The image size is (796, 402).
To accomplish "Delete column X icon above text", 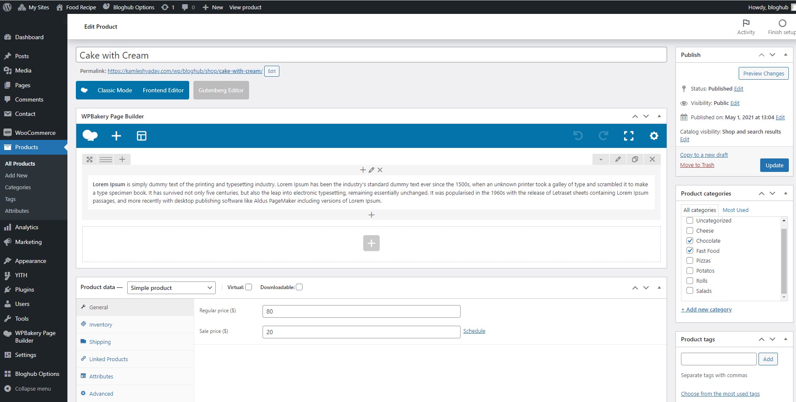I will [x=380, y=170].
